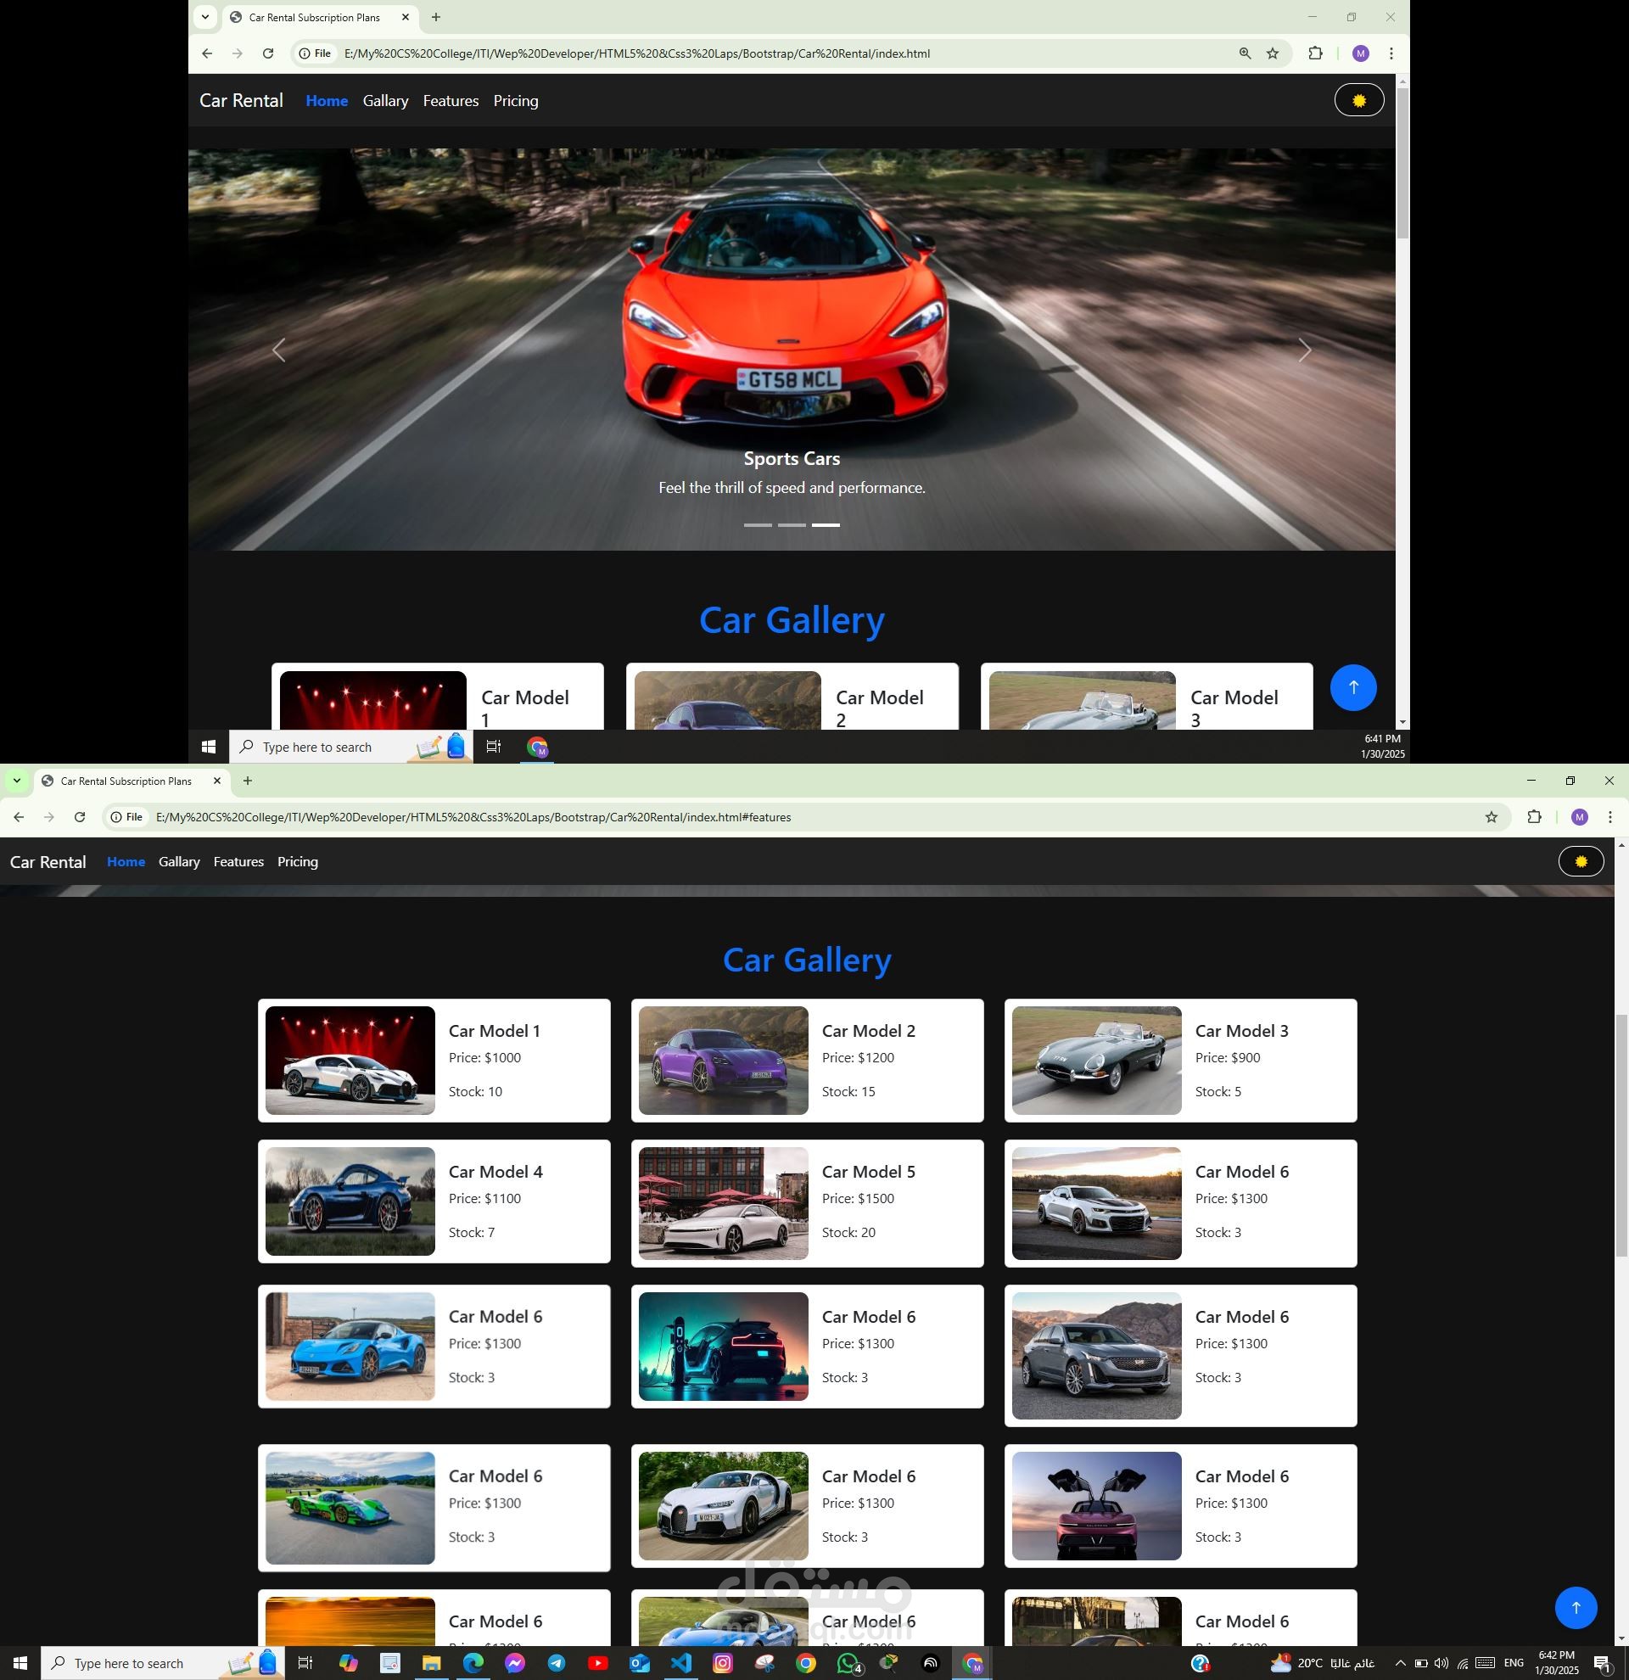The height and width of the screenshot is (1680, 1629).
Task: Select Features in the navigation bar
Action: pos(238,861)
